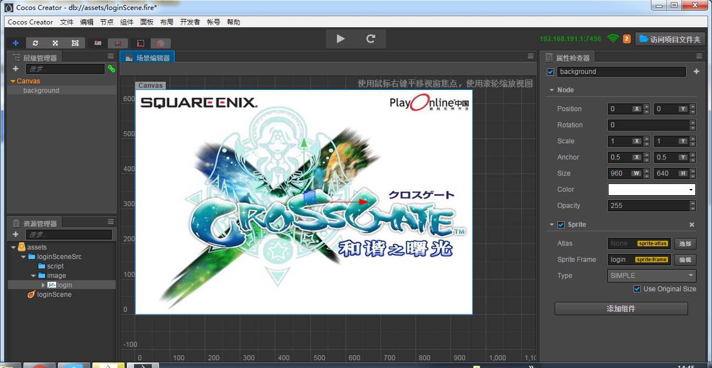Select the rect transform tool
712x368 pixels.
[75, 43]
